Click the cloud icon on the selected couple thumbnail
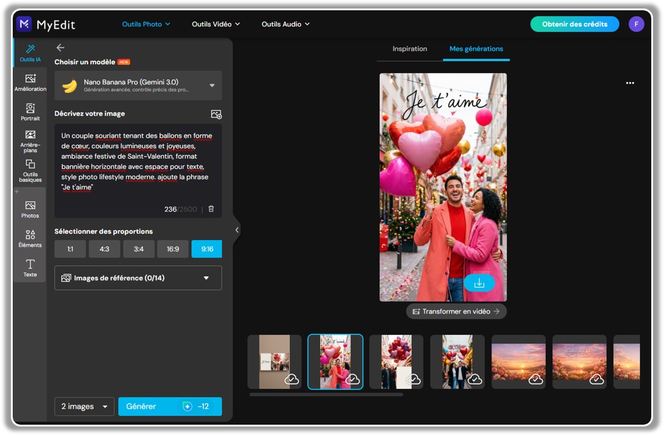 352,379
